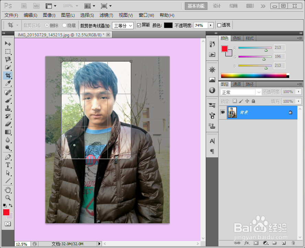The width and height of the screenshot is (305, 248).
Task: Select the Brush tool
Action: point(8,100)
